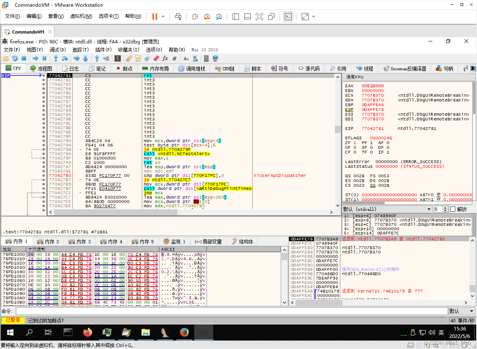
Task: Select the CommandoVM virtual machine tab
Action: [x=28, y=32]
